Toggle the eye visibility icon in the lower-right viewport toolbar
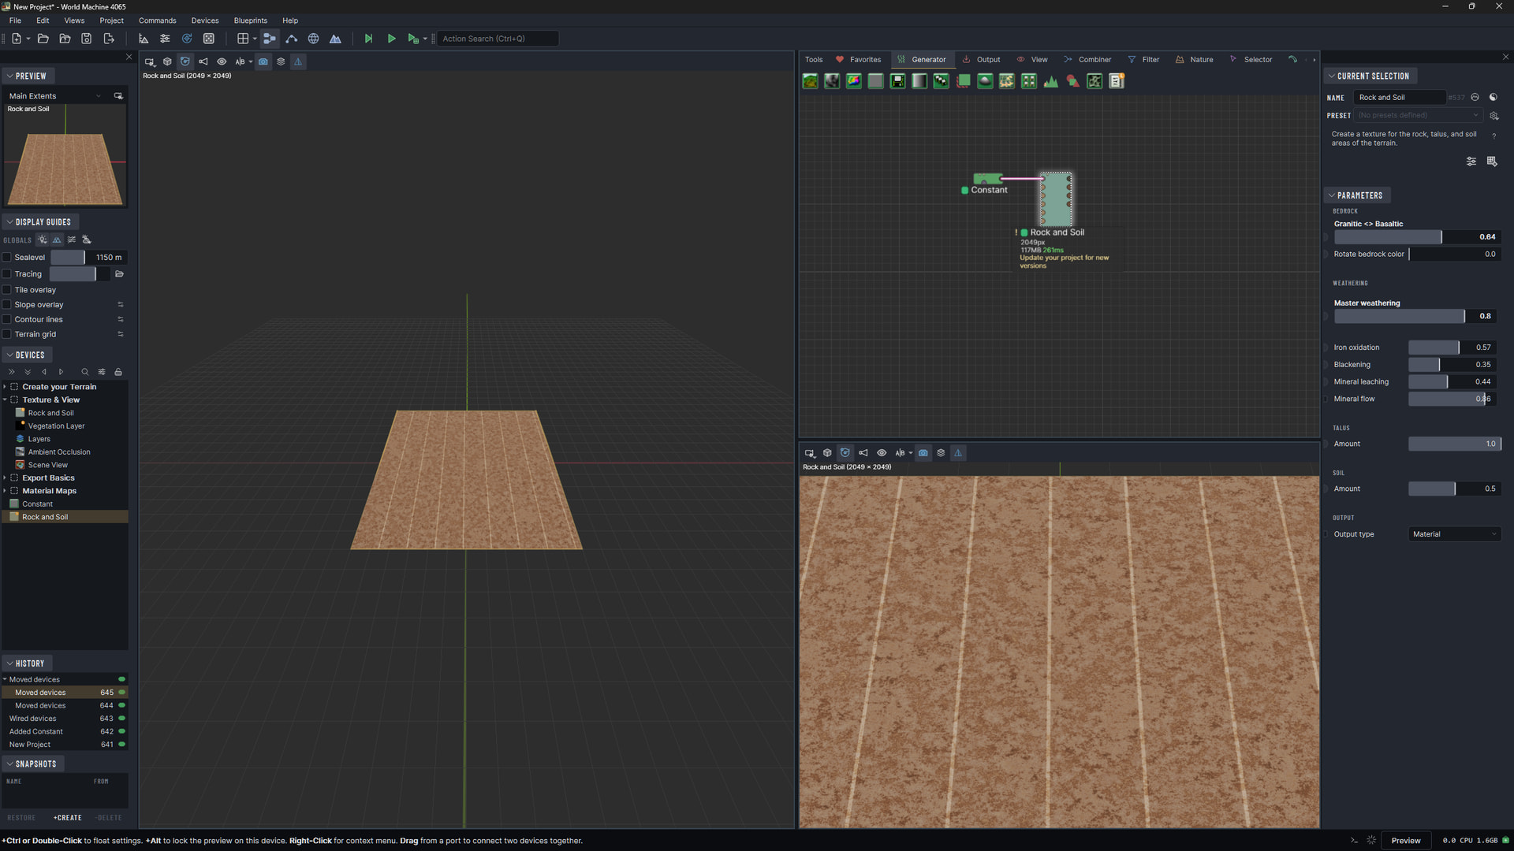This screenshot has height=851, width=1514. (x=882, y=453)
